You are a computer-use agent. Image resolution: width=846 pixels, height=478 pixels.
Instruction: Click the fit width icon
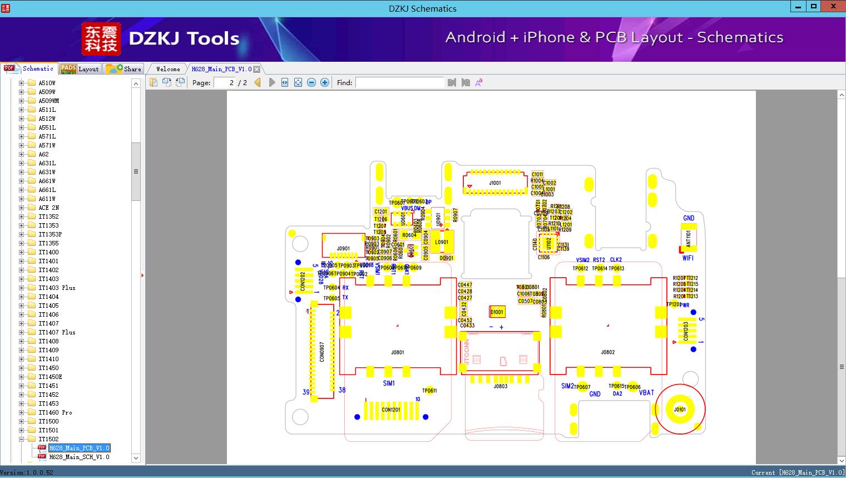pyautogui.click(x=285, y=82)
